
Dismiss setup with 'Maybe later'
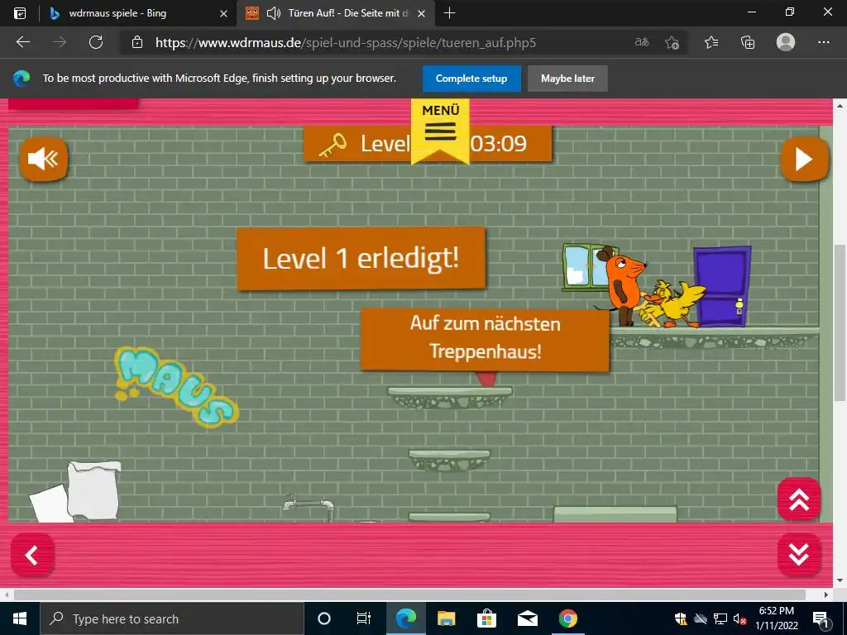[x=567, y=79]
